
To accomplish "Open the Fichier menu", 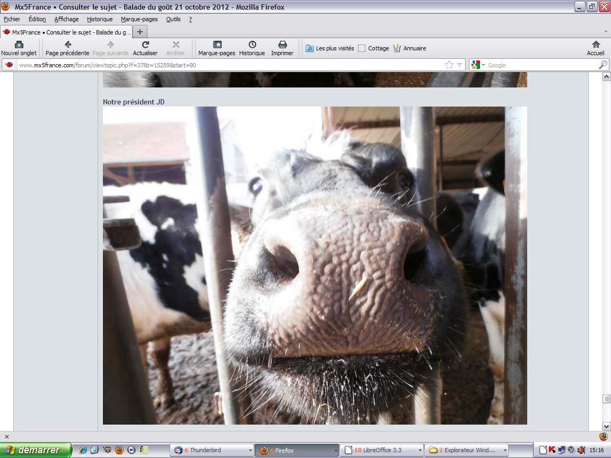I will point(12,19).
